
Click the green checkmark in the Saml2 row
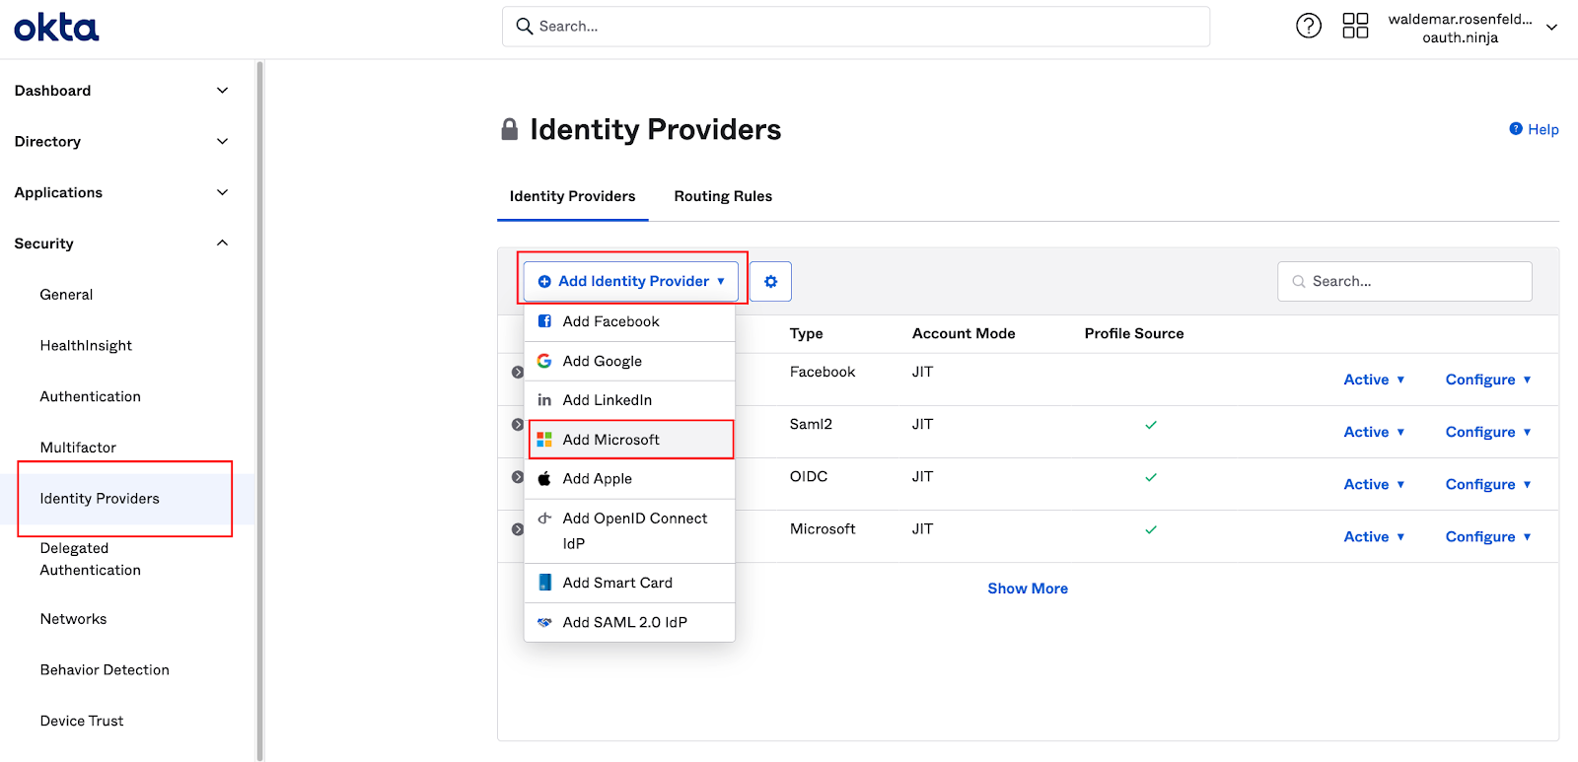(x=1151, y=425)
